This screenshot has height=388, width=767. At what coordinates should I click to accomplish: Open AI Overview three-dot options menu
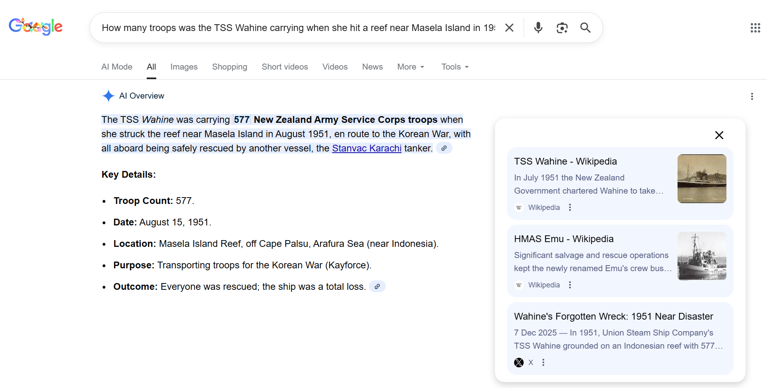click(x=752, y=96)
